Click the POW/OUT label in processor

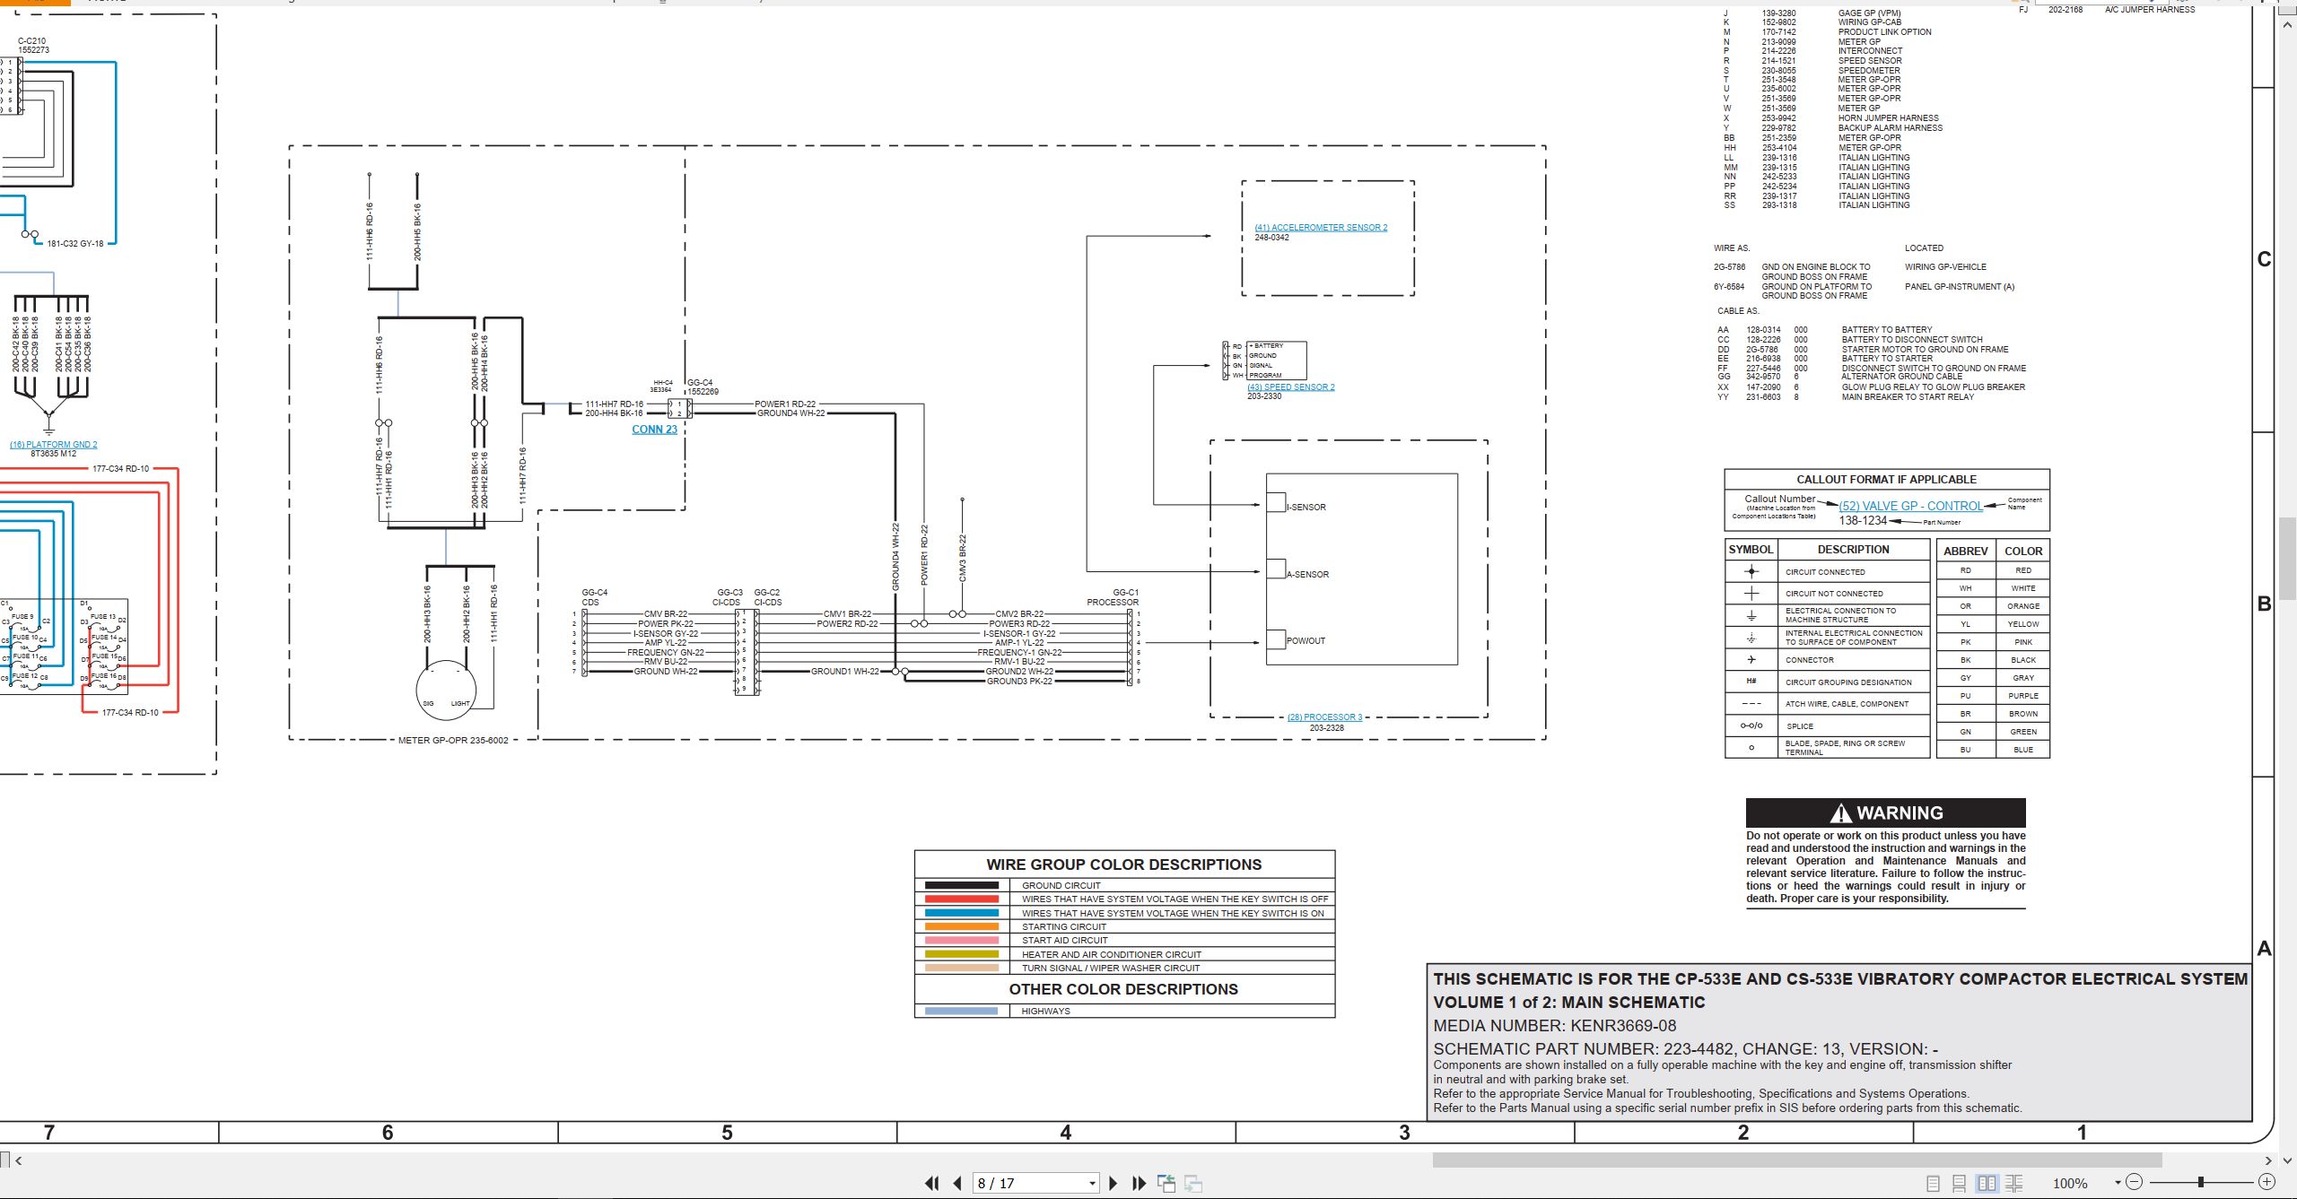1306,640
